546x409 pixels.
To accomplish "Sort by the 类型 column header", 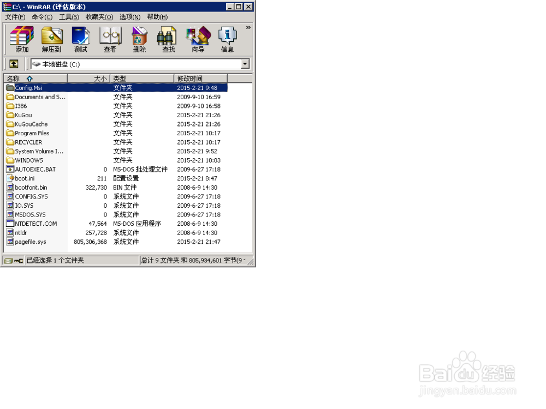I will click(x=142, y=78).
